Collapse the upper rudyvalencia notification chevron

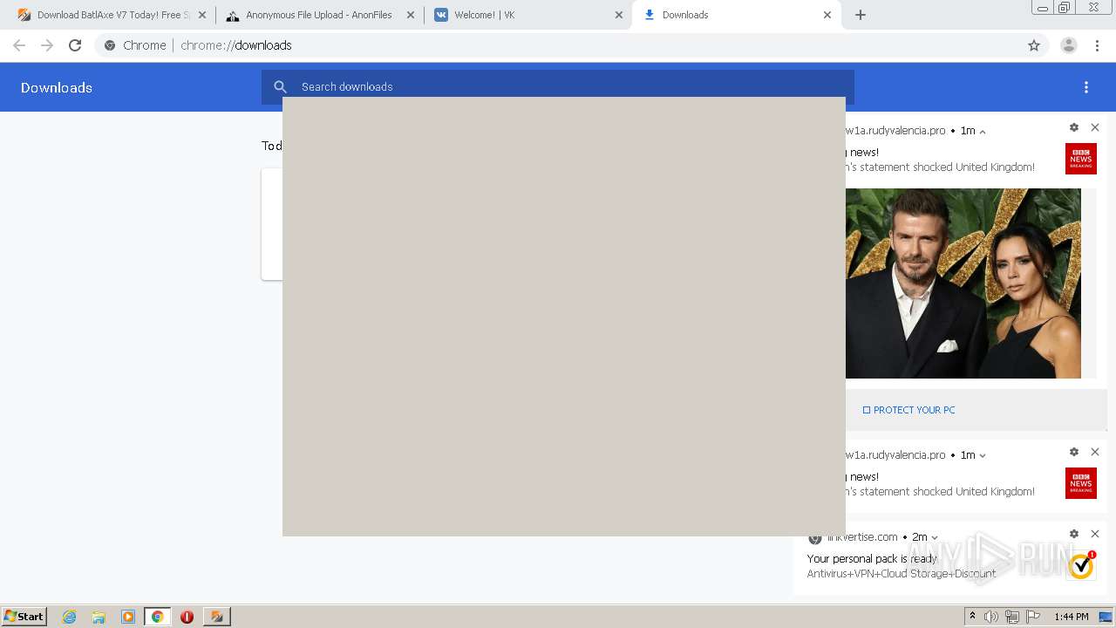(983, 132)
